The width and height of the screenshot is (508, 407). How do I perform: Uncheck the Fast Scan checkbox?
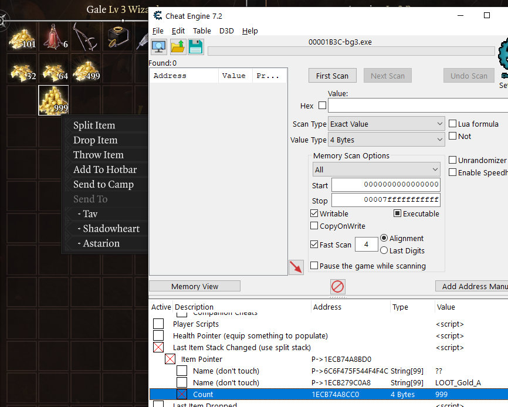pyautogui.click(x=314, y=245)
